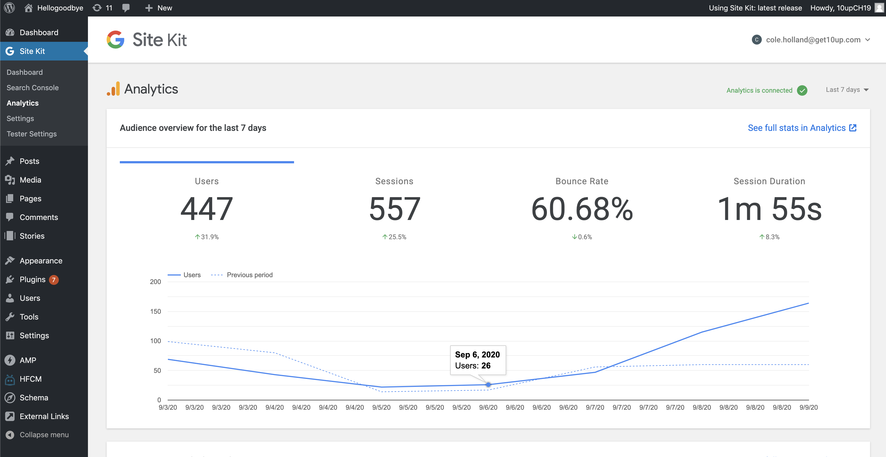Click the Google G icon beside Site Kit
The height and width of the screenshot is (457, 886).
10,51
